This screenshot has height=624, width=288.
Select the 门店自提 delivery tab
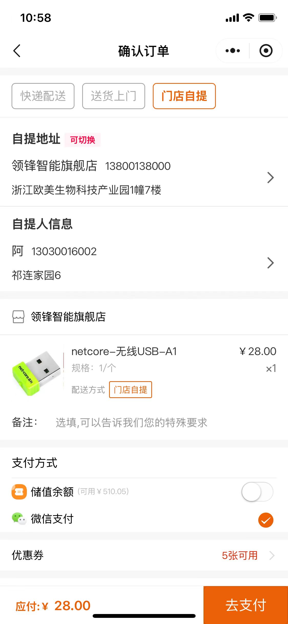(184, 96)
